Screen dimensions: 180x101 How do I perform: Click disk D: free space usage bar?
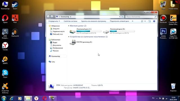pyautogui.click(x=122, y=31)
